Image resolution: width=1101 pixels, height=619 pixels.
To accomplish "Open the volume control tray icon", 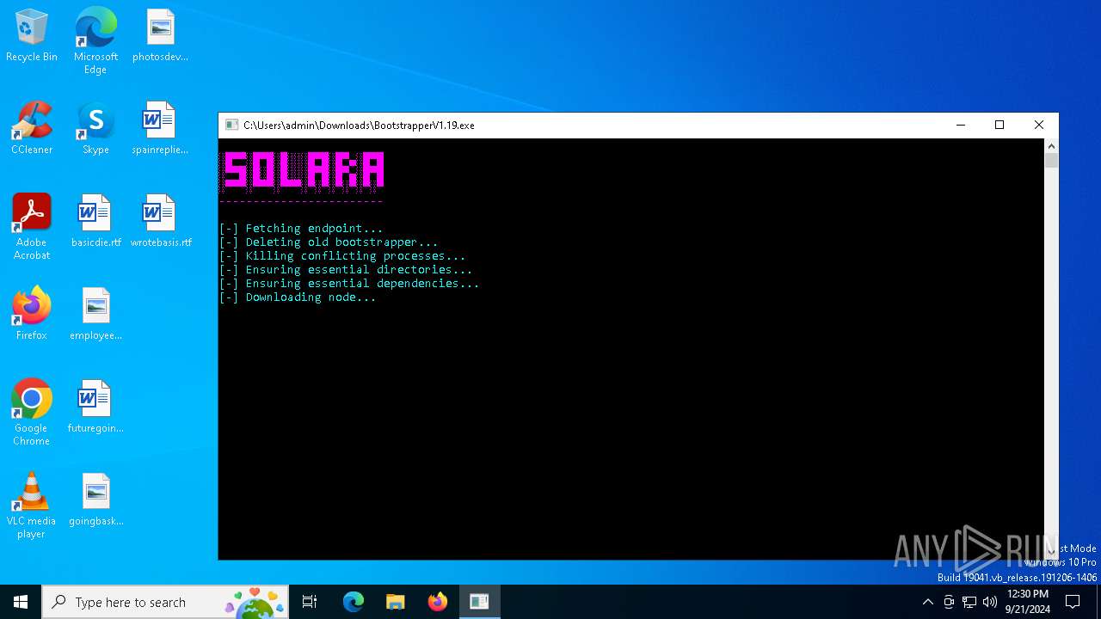I will point(990,602).
